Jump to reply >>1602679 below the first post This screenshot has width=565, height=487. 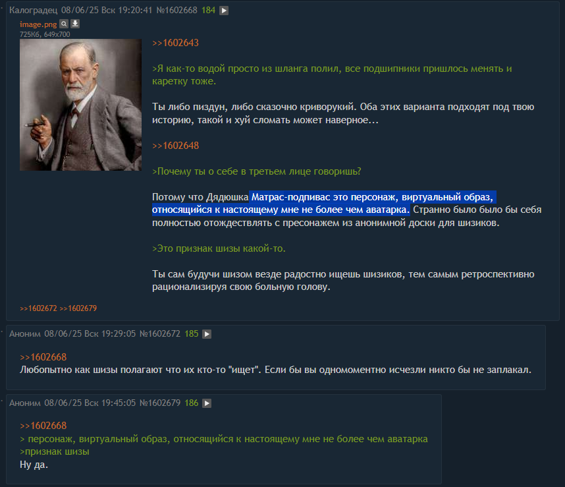coord(78,308)
